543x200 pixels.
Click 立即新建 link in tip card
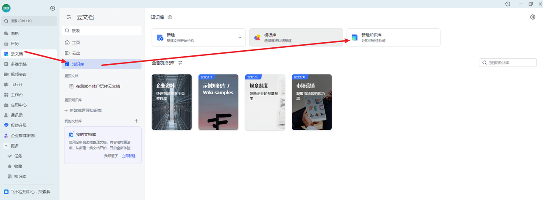coord(129,156)
